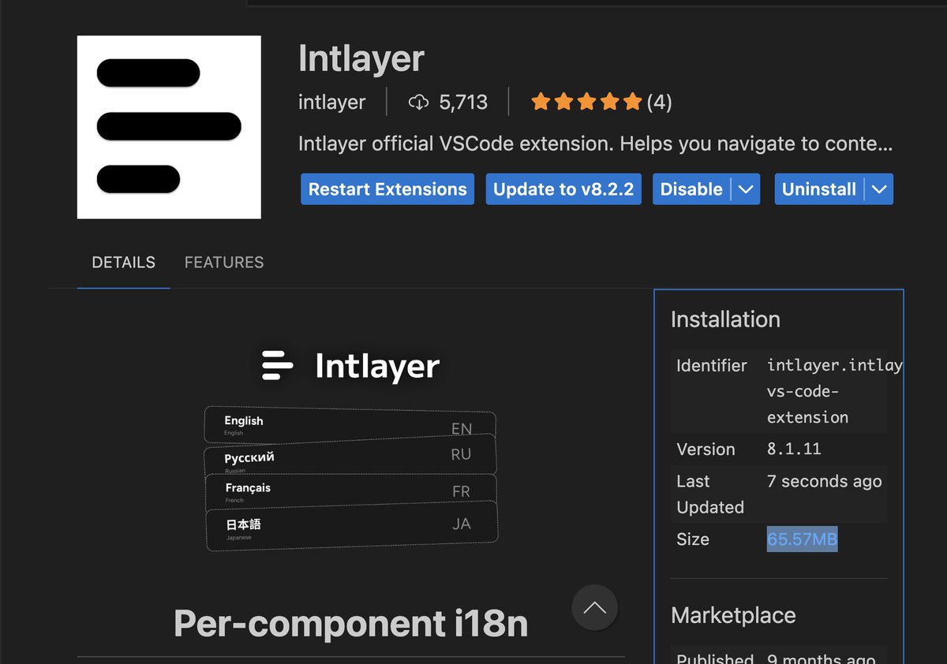This screenshot has width=947, height=664.
Task: Open the Disable dropdown arrow
Action: tap(746, 189)
